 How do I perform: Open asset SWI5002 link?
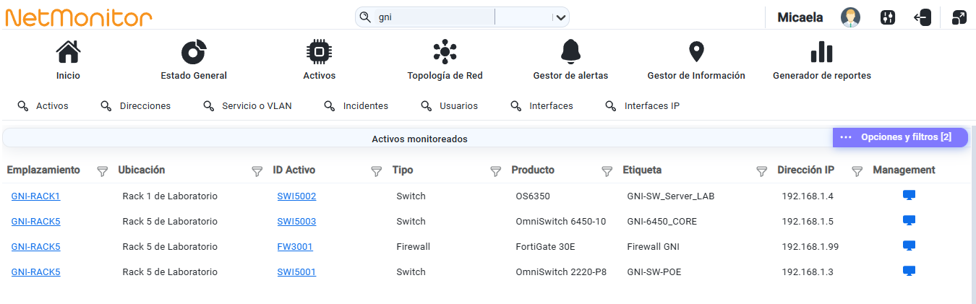click(296, 196)
